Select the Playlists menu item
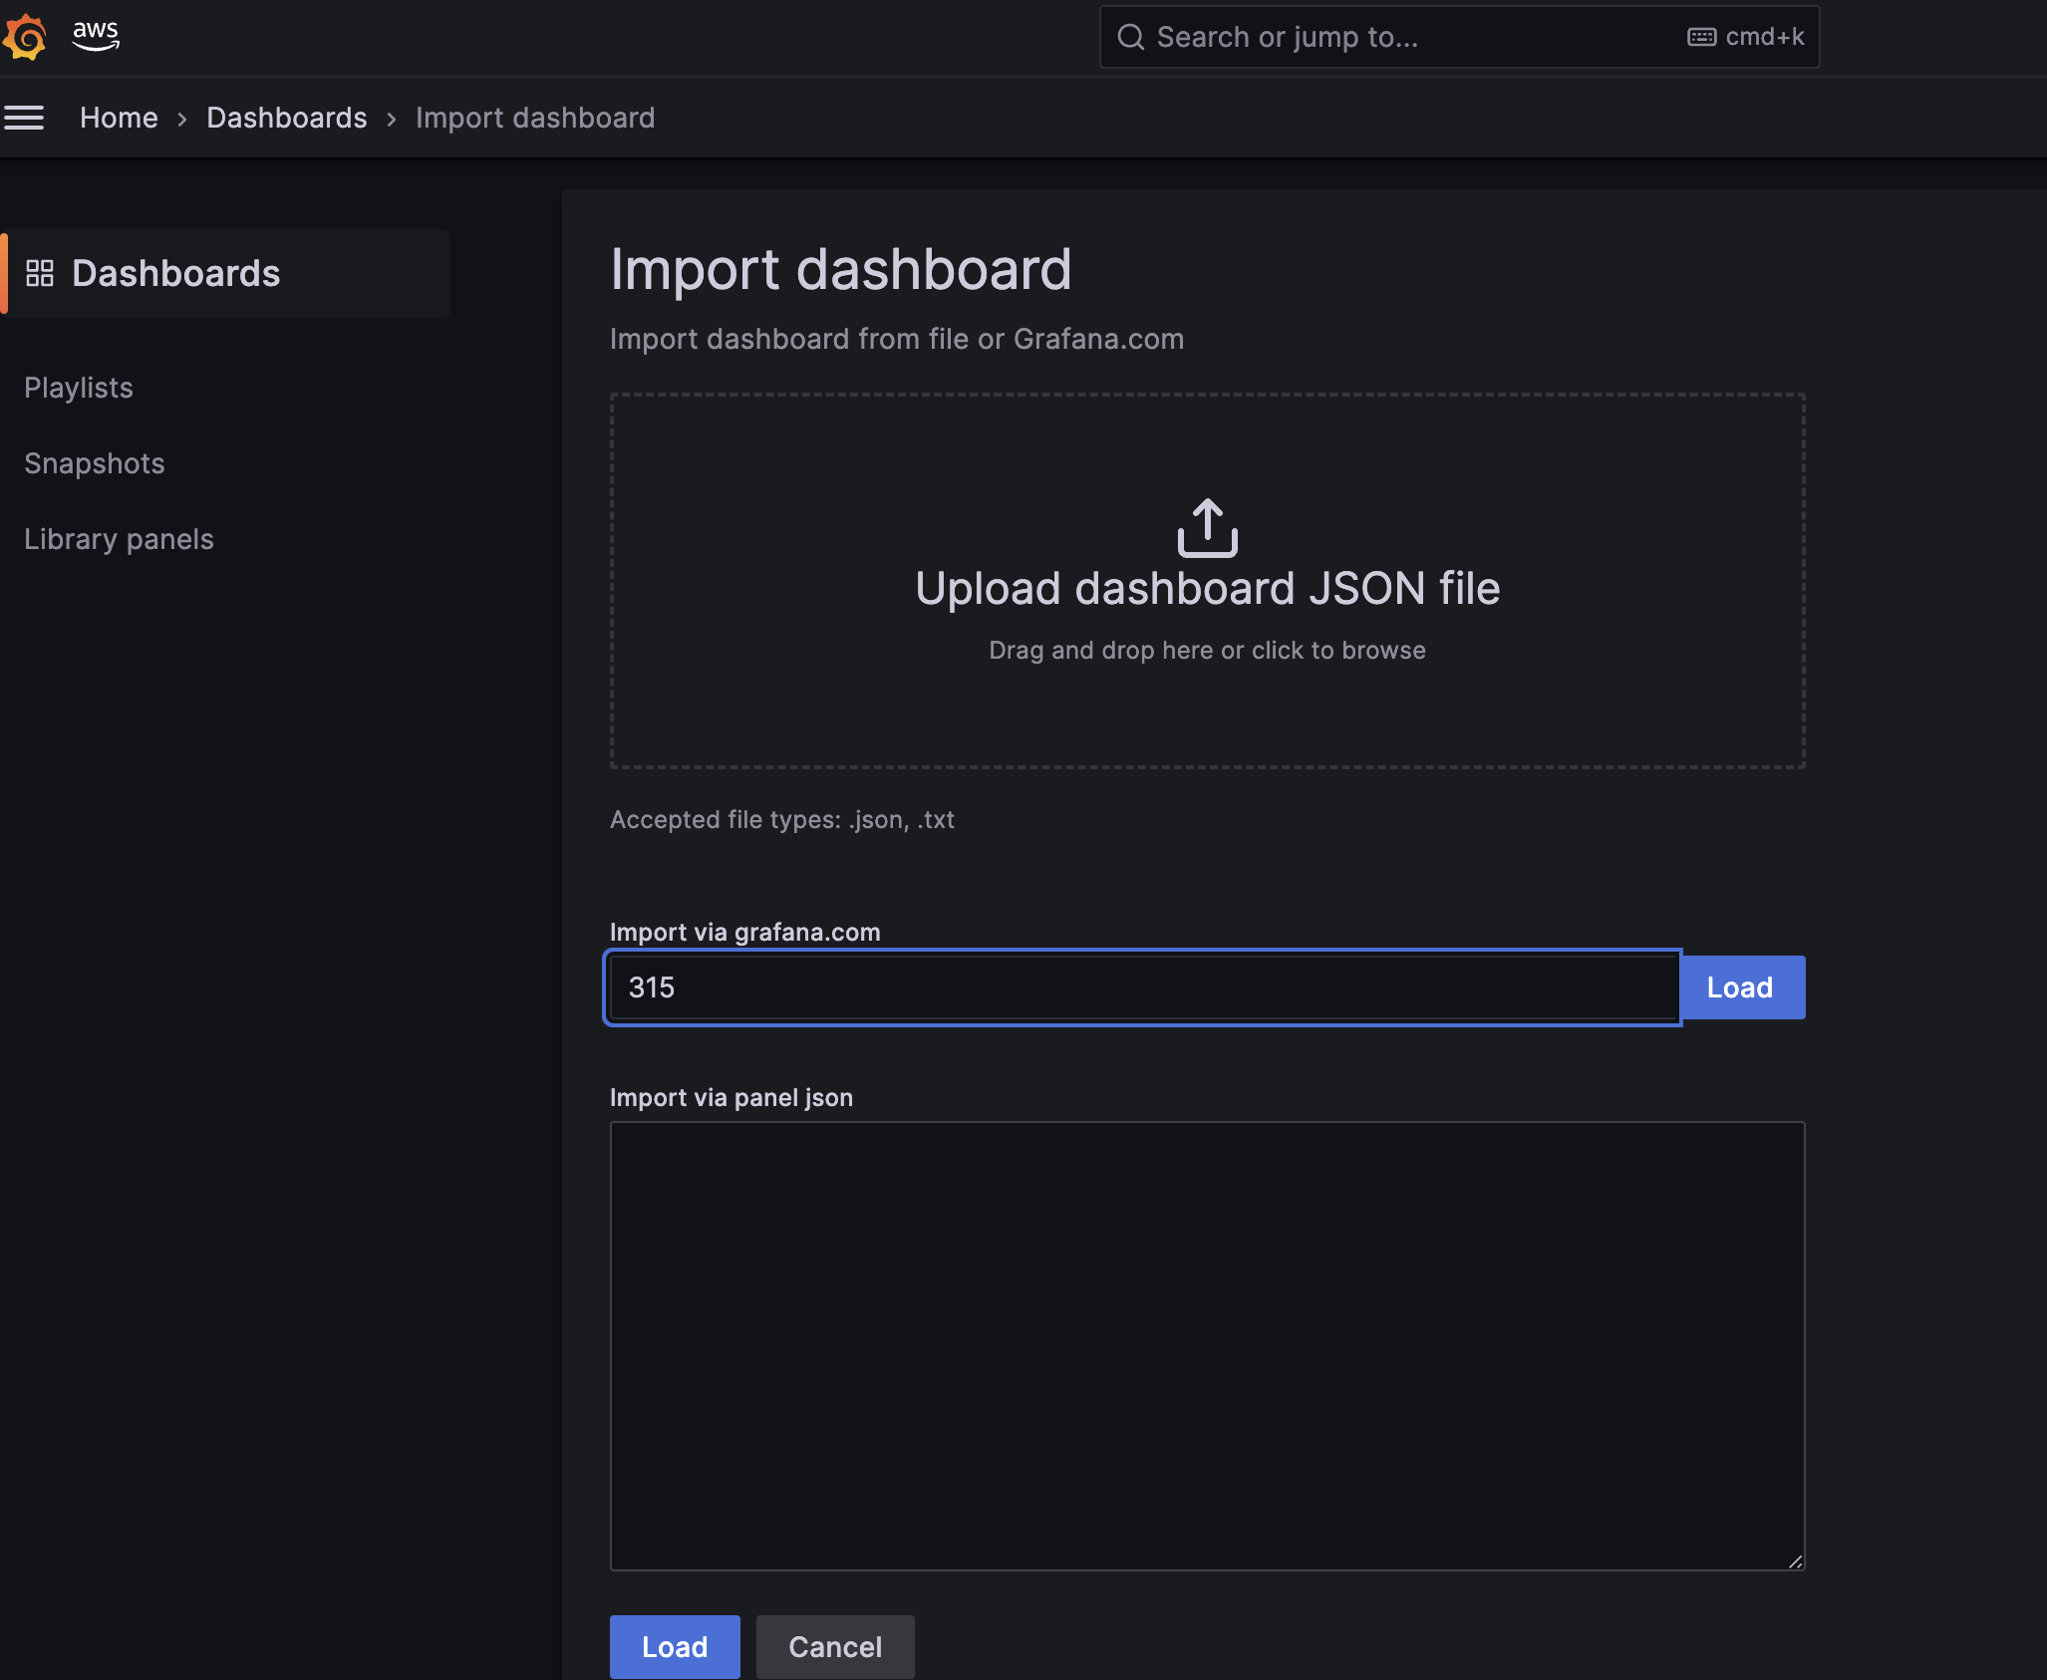Viewport: 2047px width, 1680px height. click(78, 385)
